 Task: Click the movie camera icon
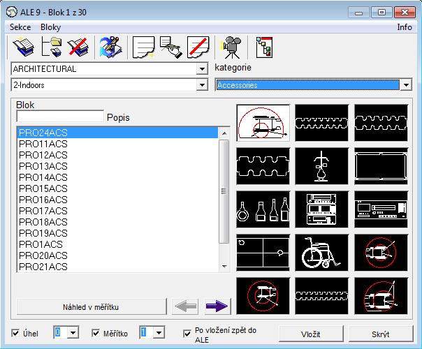click(x=231, y=47)
